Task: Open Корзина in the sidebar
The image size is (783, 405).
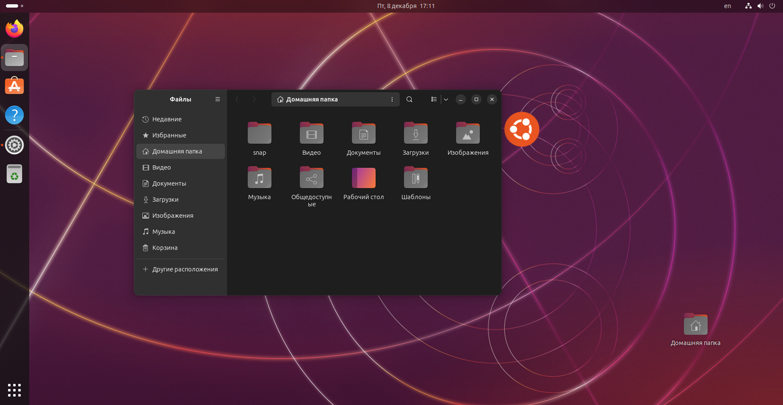Action: (x=164, y=248)
